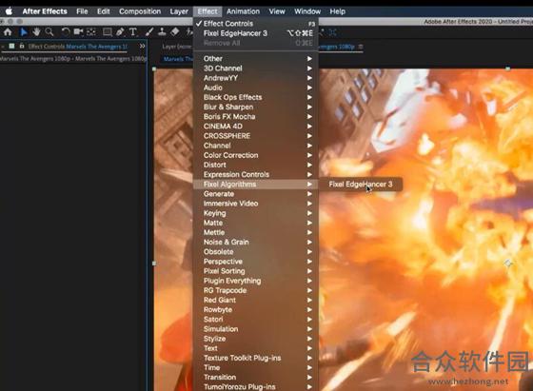533x391 pixels.
Task: Expand the CINEMA 4D submenu
Action: (x=256, y=126)
